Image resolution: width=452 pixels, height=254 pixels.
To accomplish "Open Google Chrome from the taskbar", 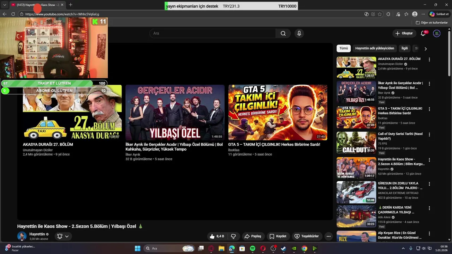I will click(304, 248).
